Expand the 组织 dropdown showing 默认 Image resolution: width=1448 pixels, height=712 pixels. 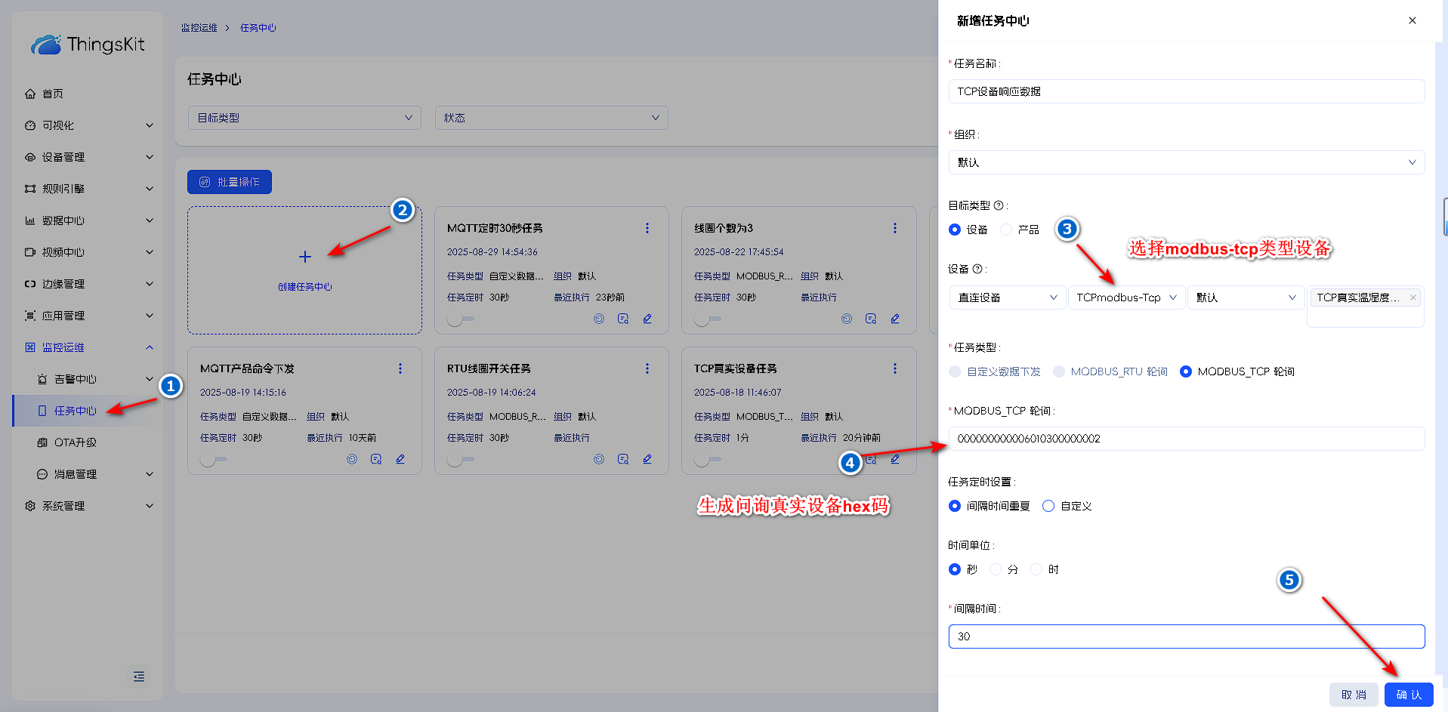(x=1186, y=162)
